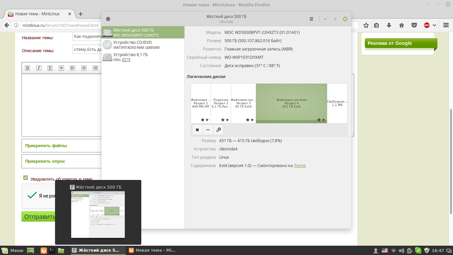Align text center in forum editor
This screenshot has height=255, width=453.
point(84,68)
